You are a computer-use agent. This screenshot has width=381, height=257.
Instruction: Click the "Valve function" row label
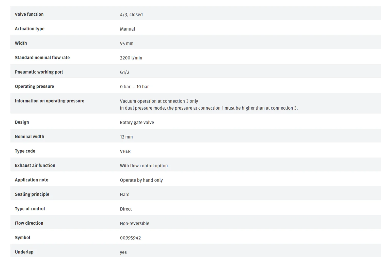[29, 14]
